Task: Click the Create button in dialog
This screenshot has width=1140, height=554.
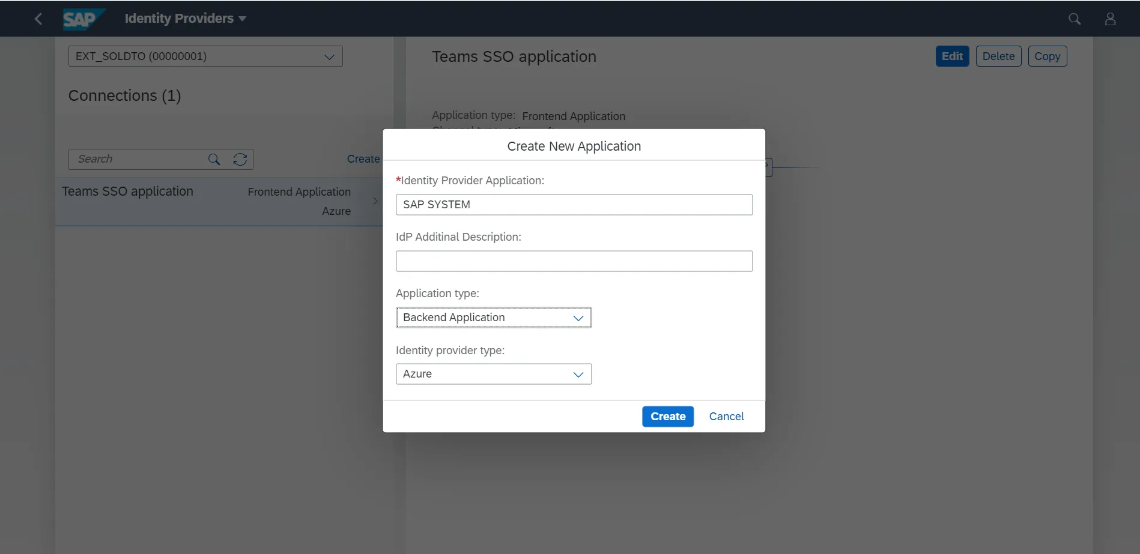Action: tap(667, 417)
